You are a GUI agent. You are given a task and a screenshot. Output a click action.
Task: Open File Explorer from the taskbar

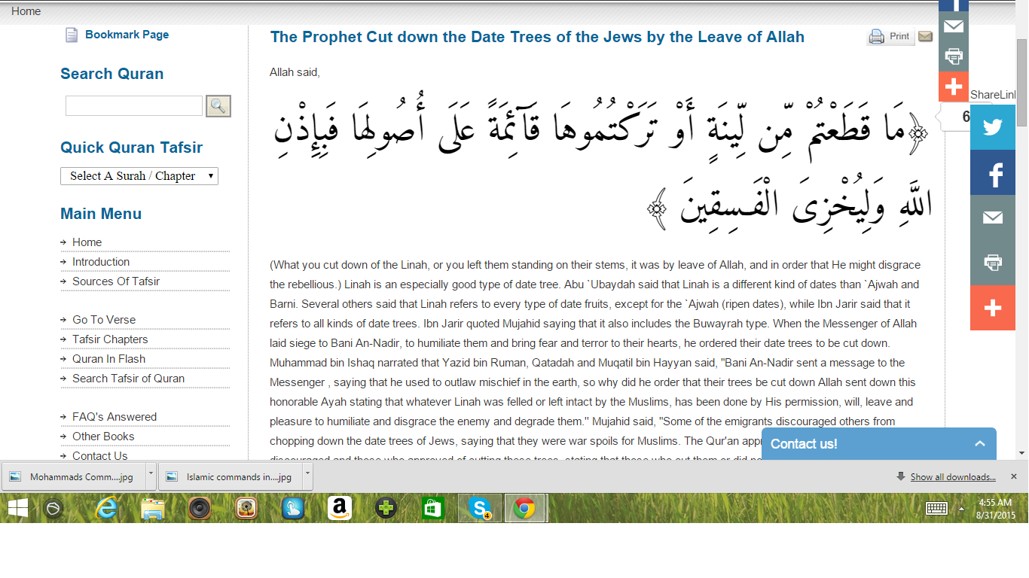(153, 509)
